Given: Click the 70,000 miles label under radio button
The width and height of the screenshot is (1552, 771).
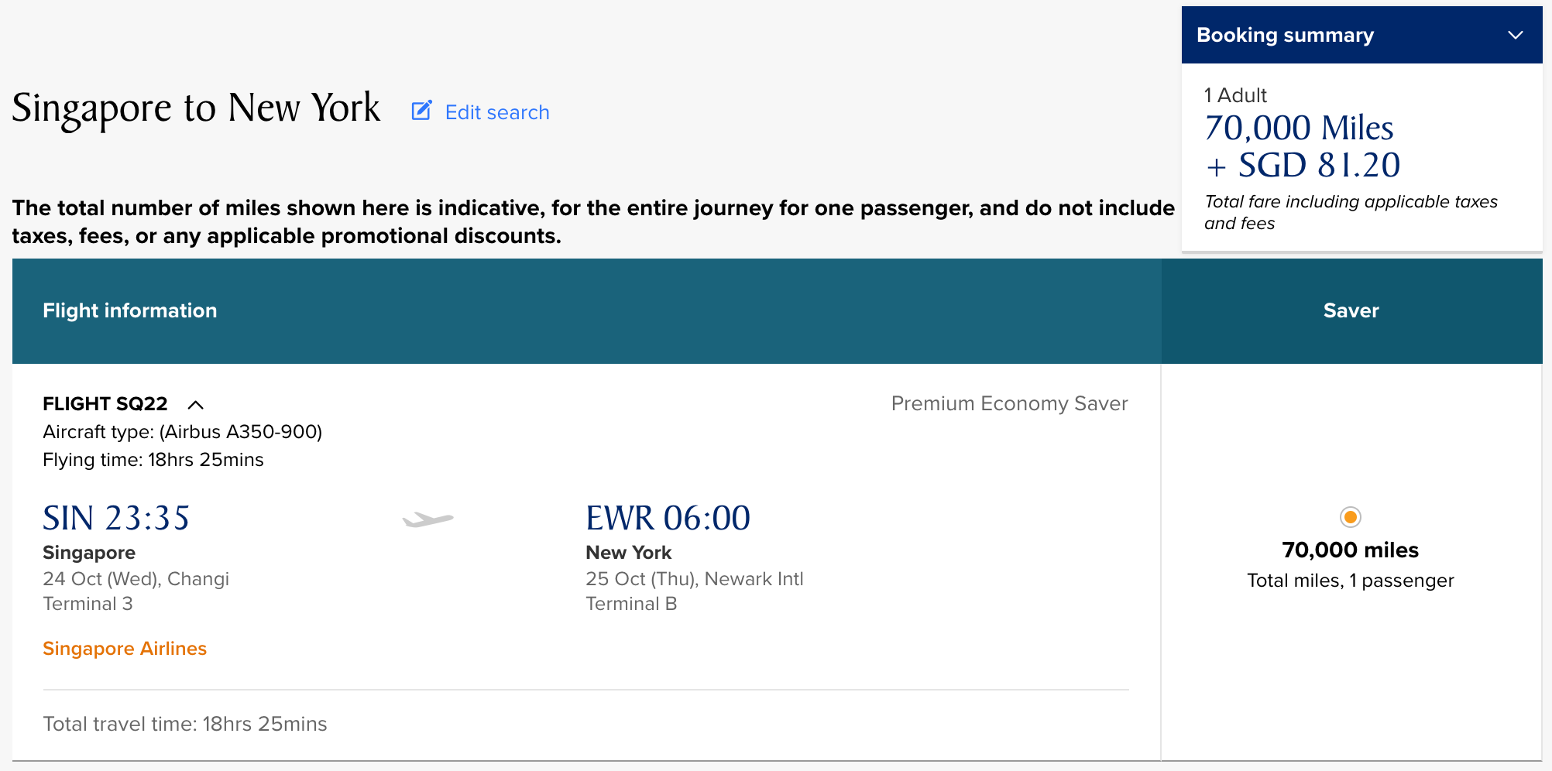Looking at the screenshot, I should [1350, 550].
